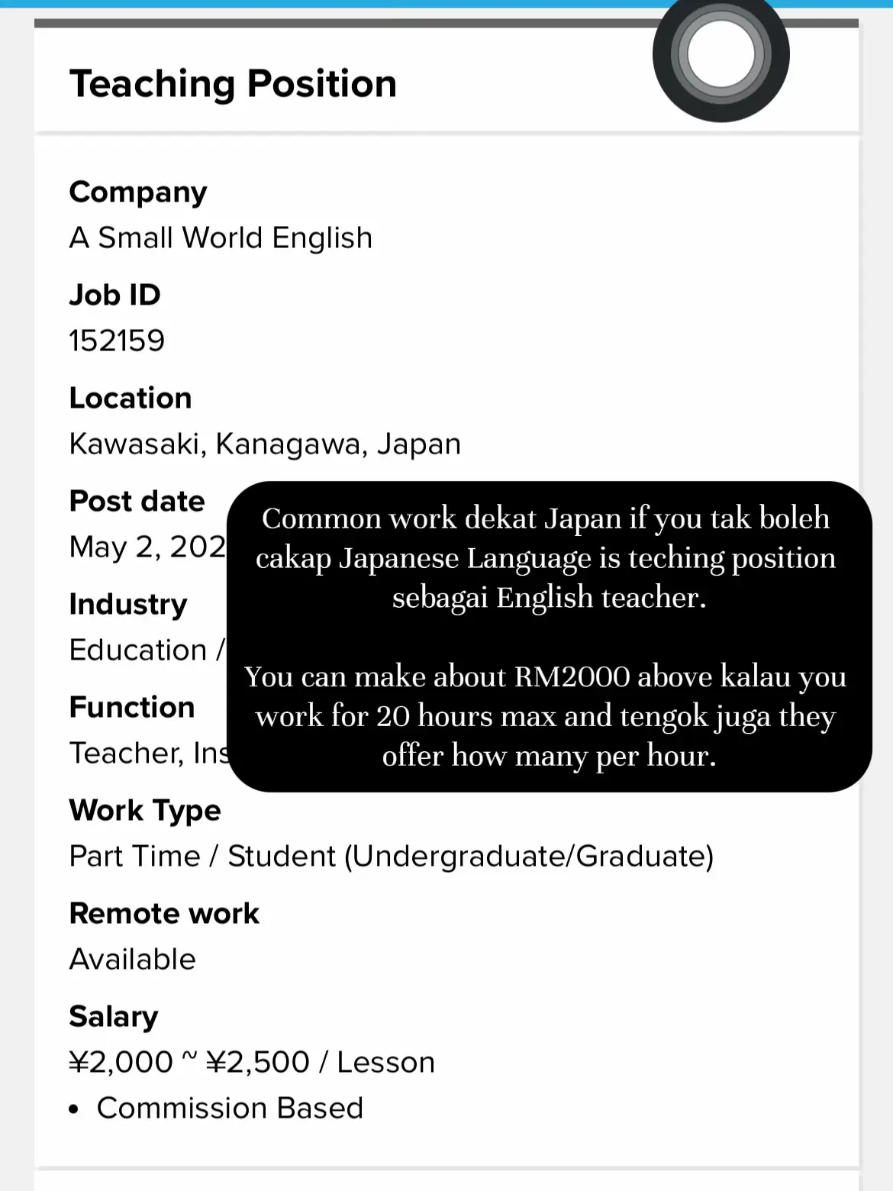Screen dimensions: 893x1191
Task: Click the Work Type field label
Action: point(145,811)
